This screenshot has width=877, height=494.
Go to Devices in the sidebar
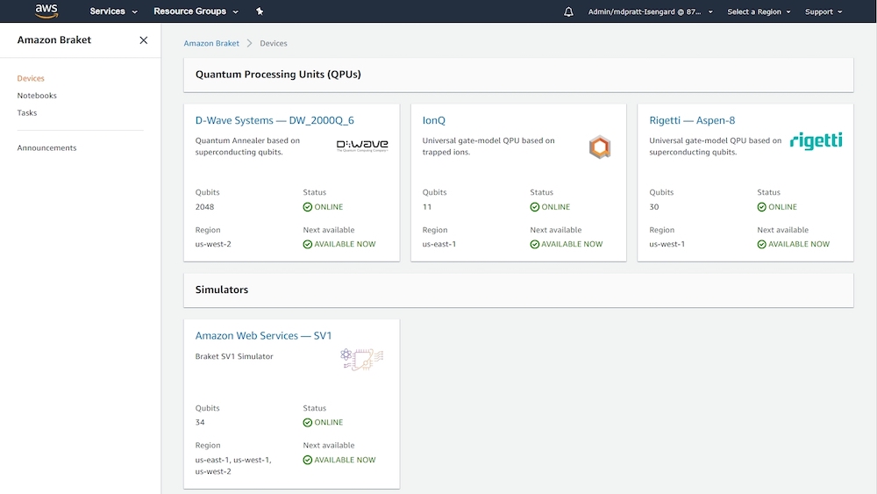(x=31, y=78)
